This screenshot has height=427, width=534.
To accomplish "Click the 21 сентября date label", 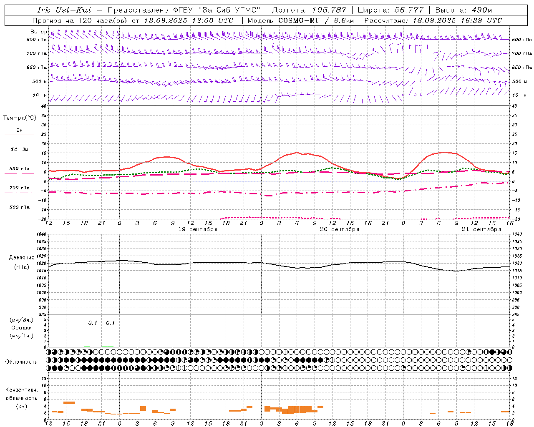I will tap(481, 229).
